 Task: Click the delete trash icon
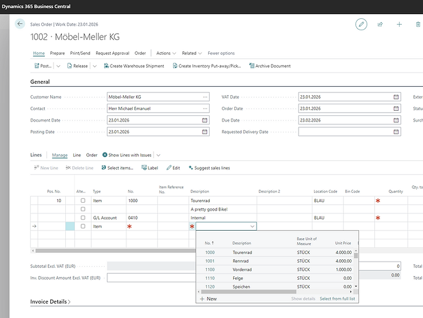(418, 24)
